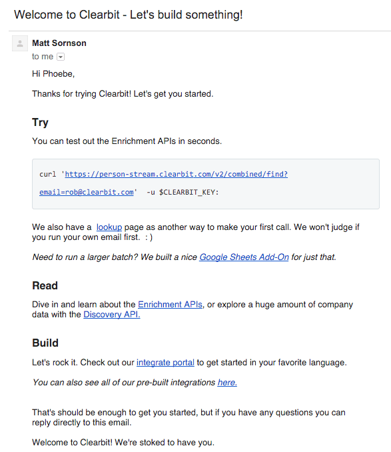Click the 'Hi Phoebe,' greeting line

(x=53, y=74)
